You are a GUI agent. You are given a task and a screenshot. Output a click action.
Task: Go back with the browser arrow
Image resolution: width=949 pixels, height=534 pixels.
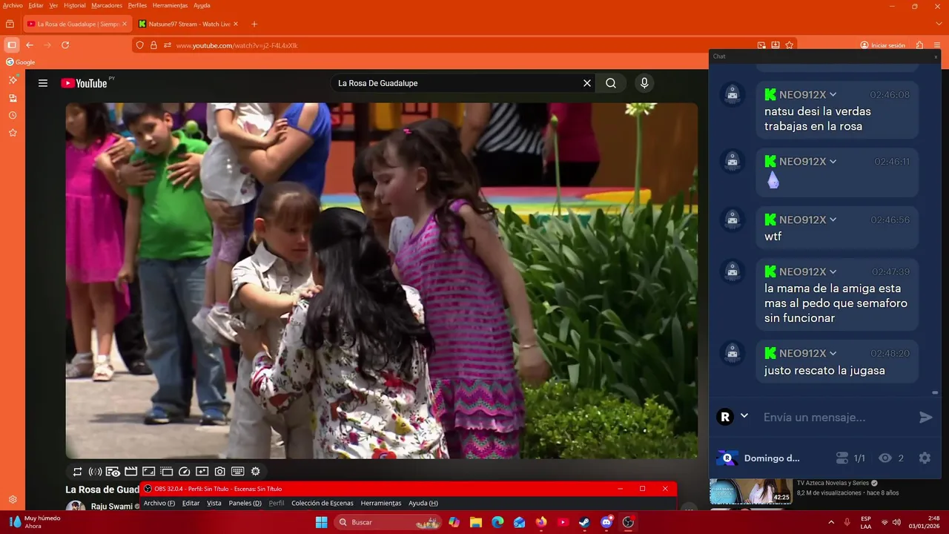coord(30,45)
